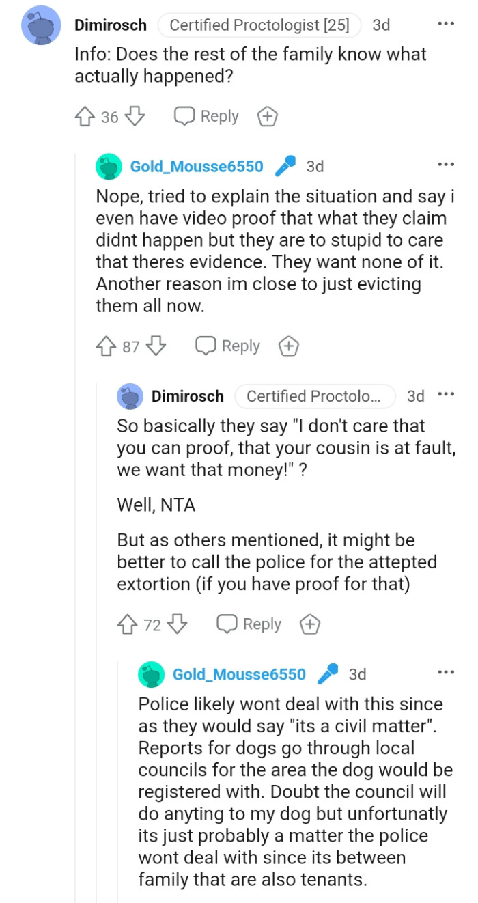Open the overflow menu beside the 87-vote comment
The image size is (478, 903).
(445, 164)
